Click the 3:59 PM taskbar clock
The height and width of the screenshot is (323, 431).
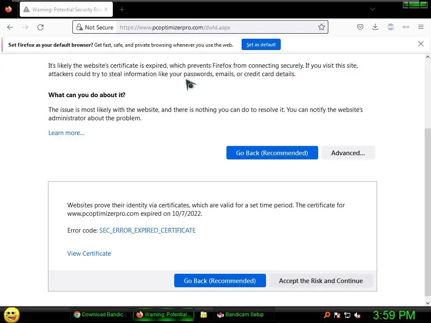[x=394, y=315]
